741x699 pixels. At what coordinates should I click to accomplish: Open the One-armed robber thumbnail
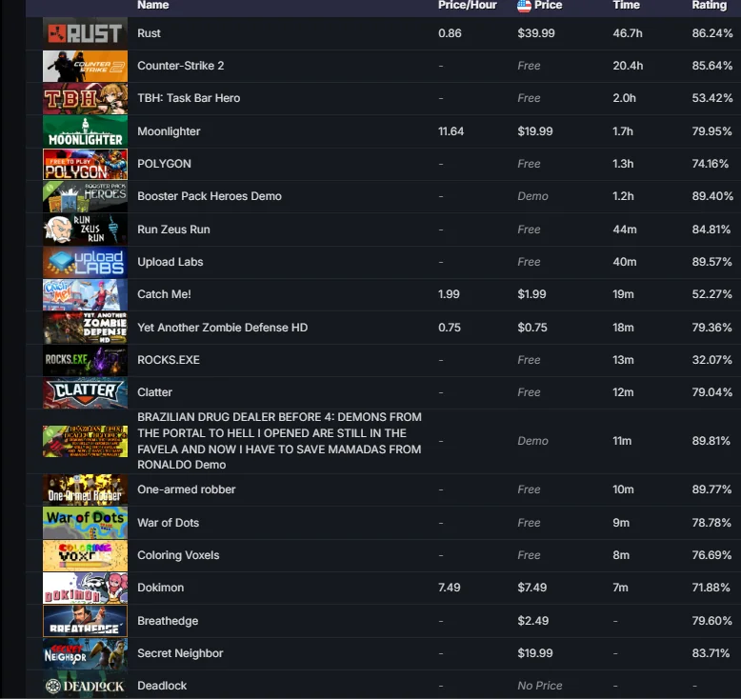pyautogui.click(x=85, y=489)
